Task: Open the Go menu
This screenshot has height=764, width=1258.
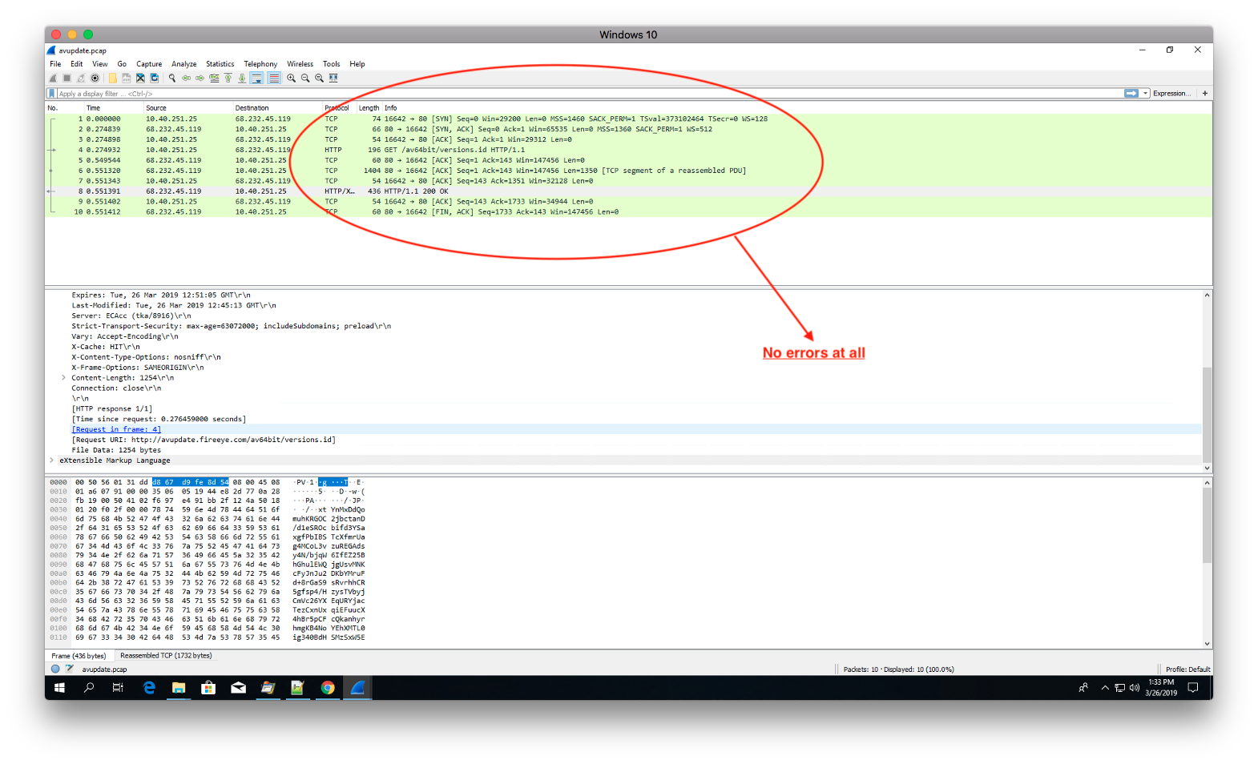Action: [x=122, y=64]
